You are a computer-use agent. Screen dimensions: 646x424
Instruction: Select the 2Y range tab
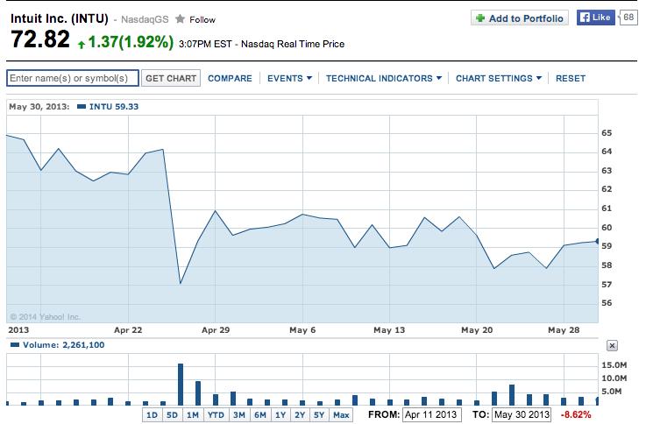pyautogui.click(x=300, y=415)
